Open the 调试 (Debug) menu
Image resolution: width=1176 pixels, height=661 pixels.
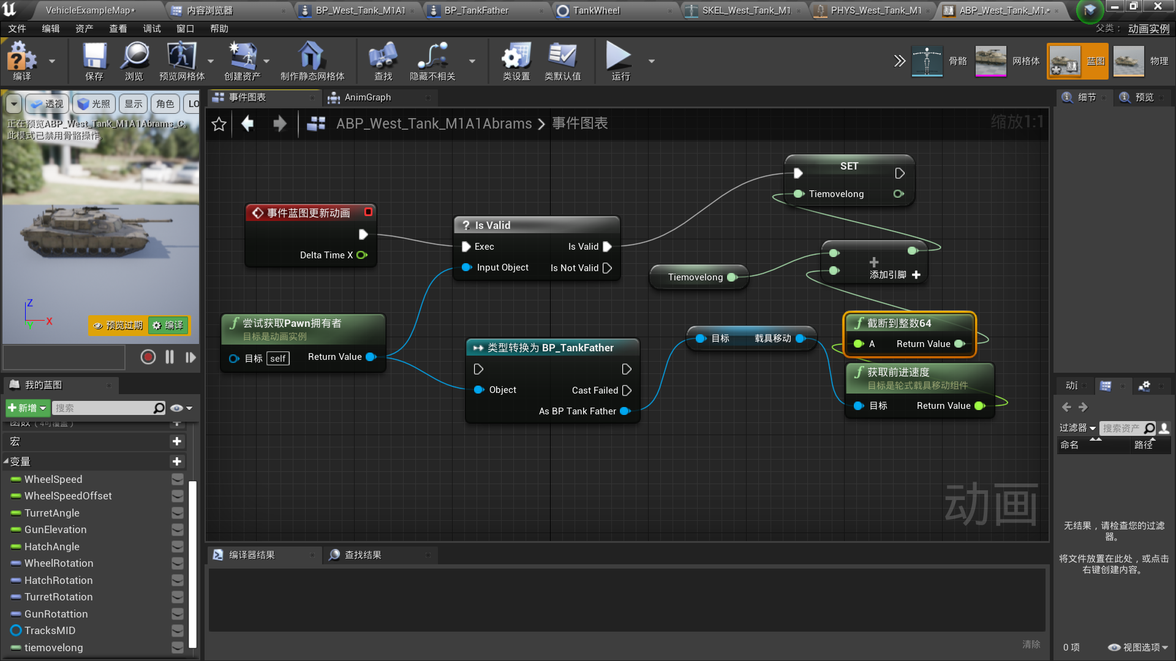(x=151, y=29)
